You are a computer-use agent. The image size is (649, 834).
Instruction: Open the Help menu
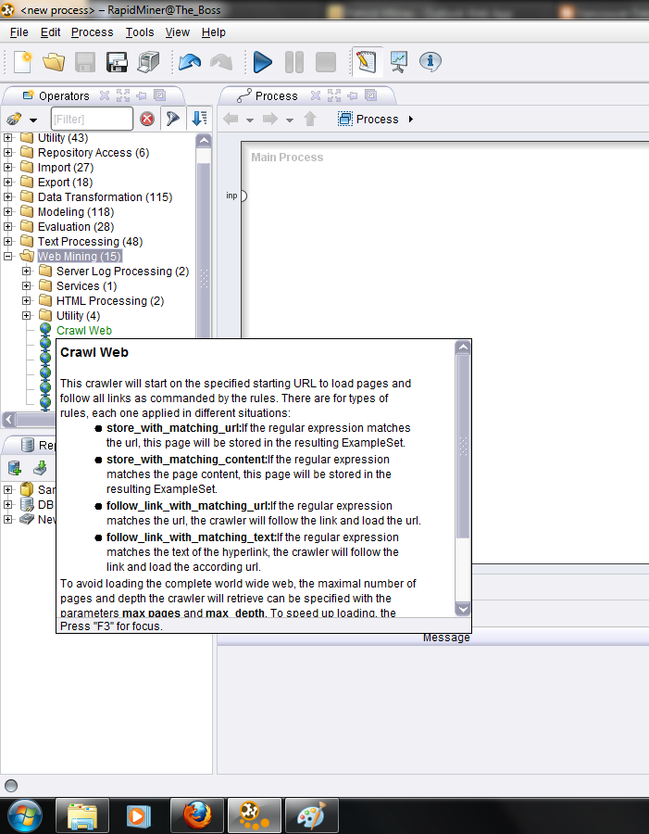coord(214,32)
